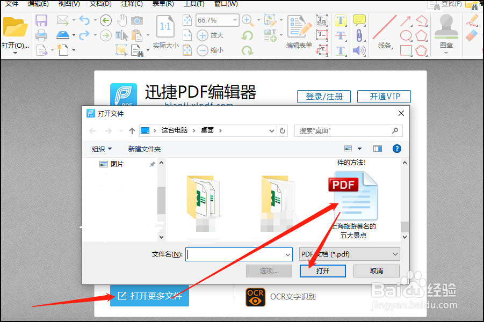Click the Save floppy disk icon
Image resolution: width=484 pixels, height=322 pixels.
pos(41,21)
